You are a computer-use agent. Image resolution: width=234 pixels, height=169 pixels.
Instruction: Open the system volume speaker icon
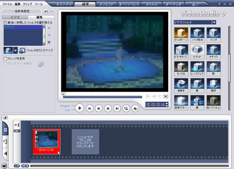coord(135,109)
